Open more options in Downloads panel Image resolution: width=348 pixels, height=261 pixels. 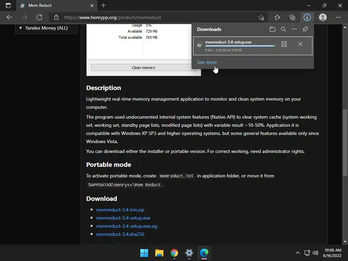click(x=294, y=29)
